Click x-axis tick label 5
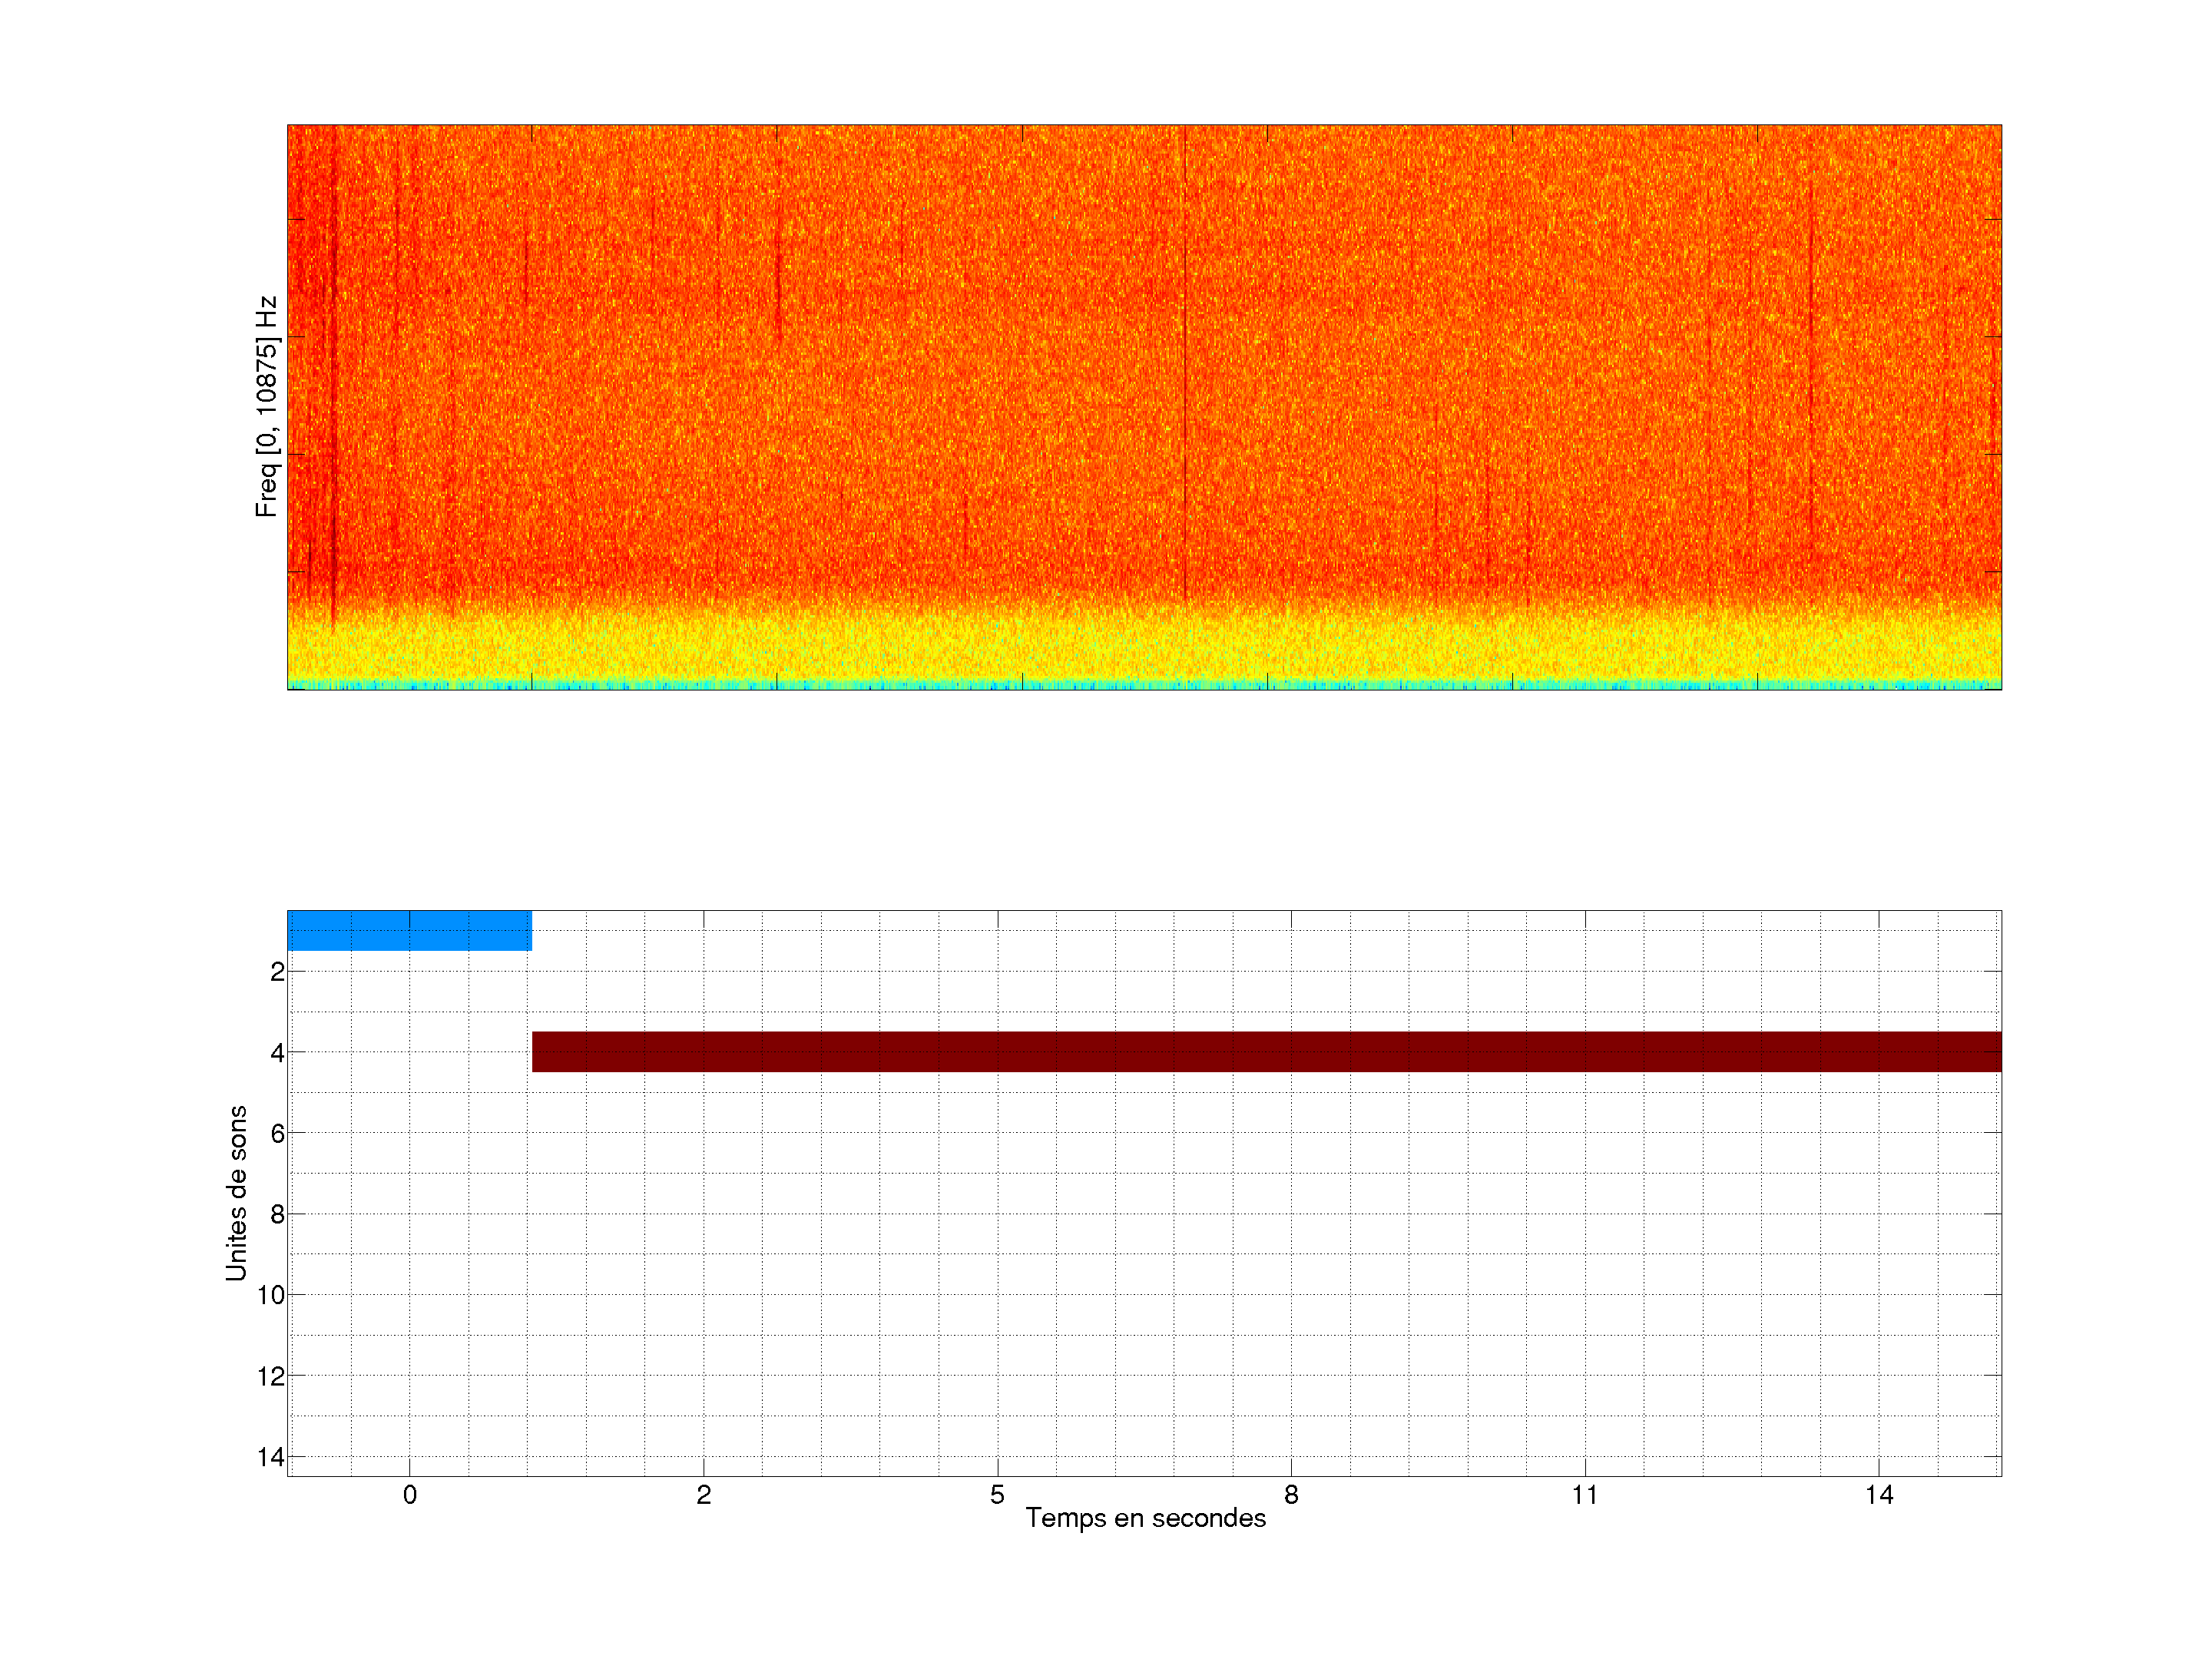The image size is (2212, 1659). (x=997, y=1495)
